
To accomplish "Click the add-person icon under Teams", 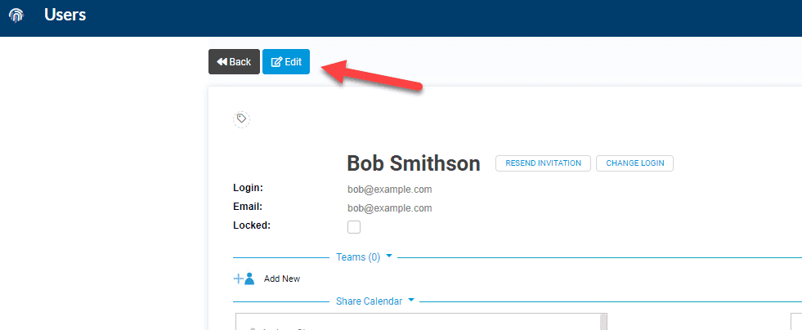I will (244, 279).
